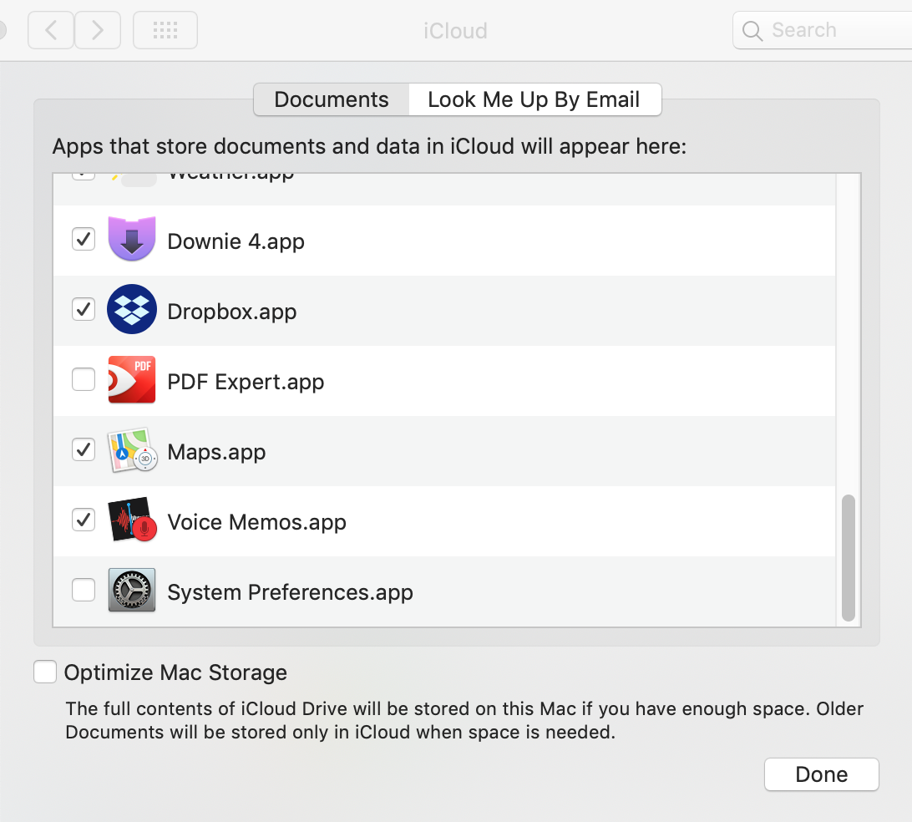Enable Optimize Mac Storage checkbox
Viewport: 912px width, 822px height.
(45, 672)
